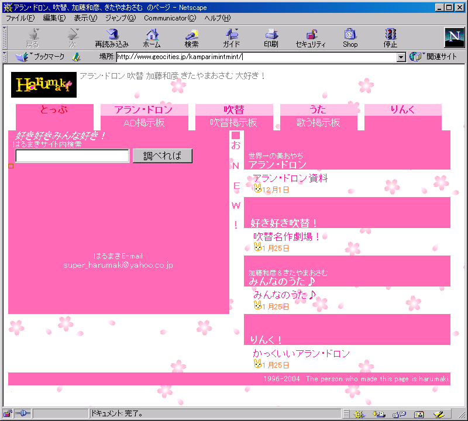Minimize the Netscape window

[439, 8]
